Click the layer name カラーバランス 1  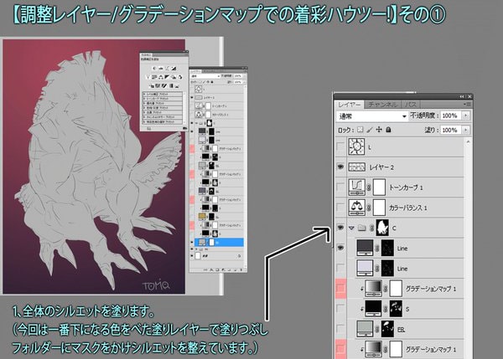point(407,208)
